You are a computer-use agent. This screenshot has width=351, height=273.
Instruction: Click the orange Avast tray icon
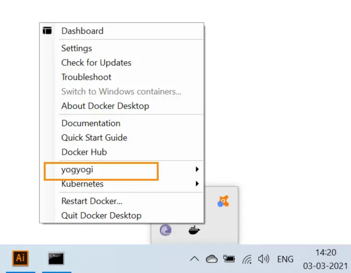coord(223,201)
